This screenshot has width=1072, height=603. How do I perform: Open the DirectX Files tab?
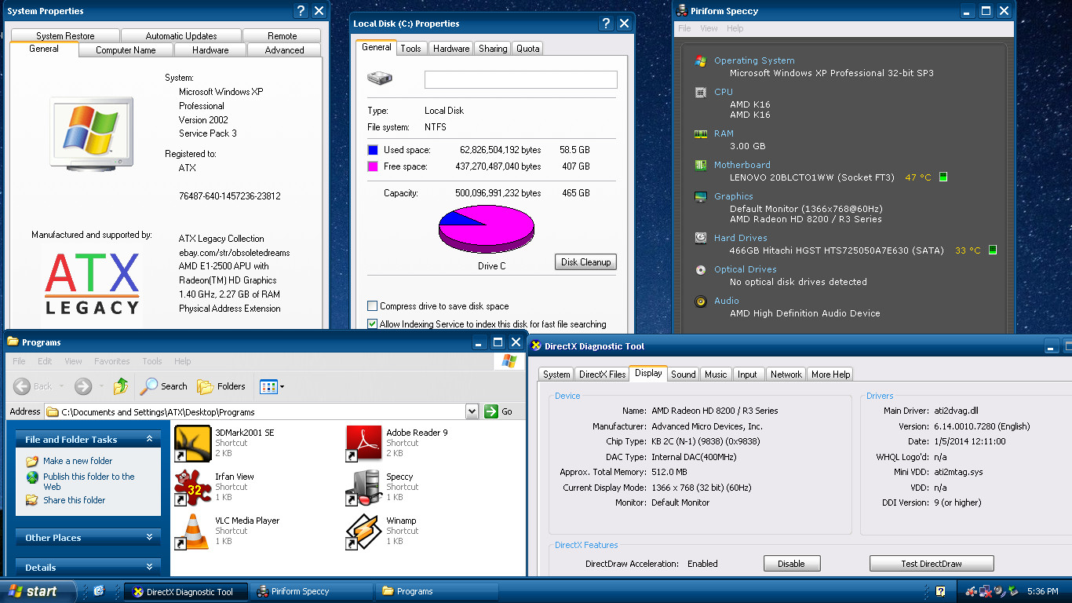pyautogui.click(x=602, y=374)
